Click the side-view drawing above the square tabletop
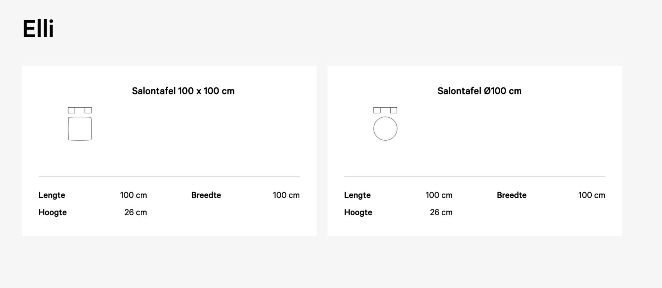This screenshot has height=288, width=662. coord(80,110)
